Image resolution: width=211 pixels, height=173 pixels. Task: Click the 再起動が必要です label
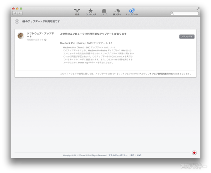click(35, 40)
